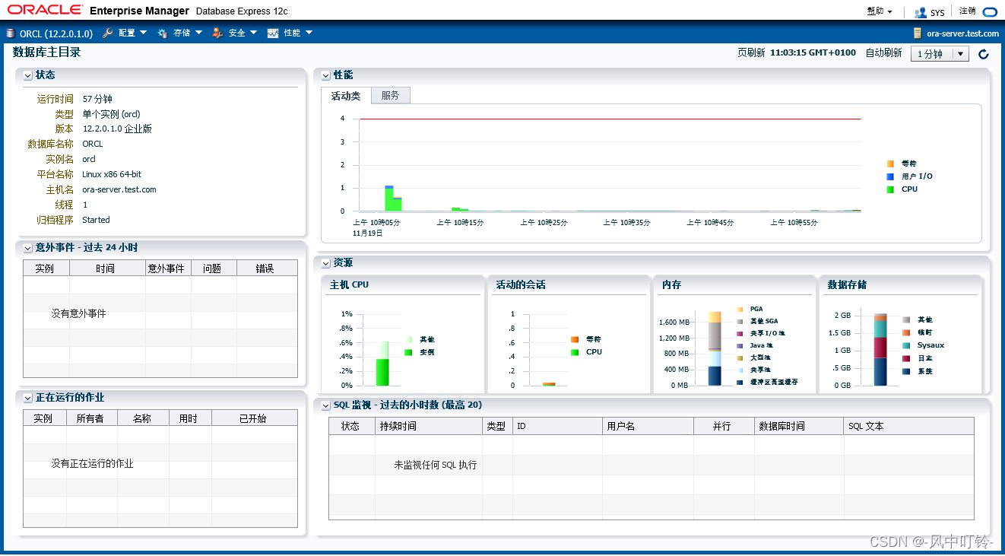The image size is (1005, 556).
Task: Click the Sysaux legend swatch in 数据存储
Action: (x=906, y=345)
